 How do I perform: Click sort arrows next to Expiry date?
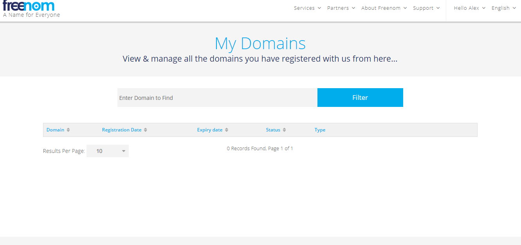226,130
